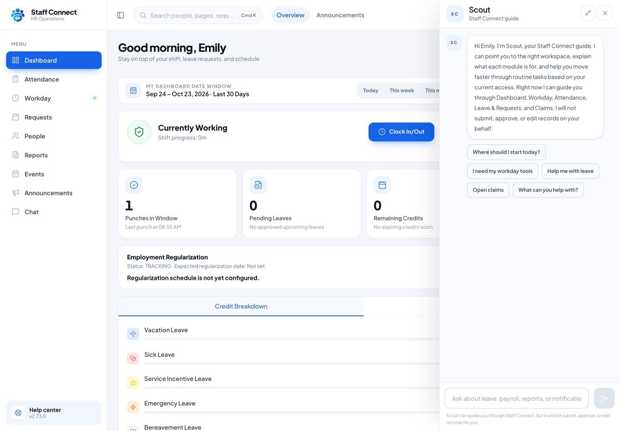Click 'What can you help with?' chip
Image resolution: width=620 pixels, height=431 pixels.
coord(548,190)
